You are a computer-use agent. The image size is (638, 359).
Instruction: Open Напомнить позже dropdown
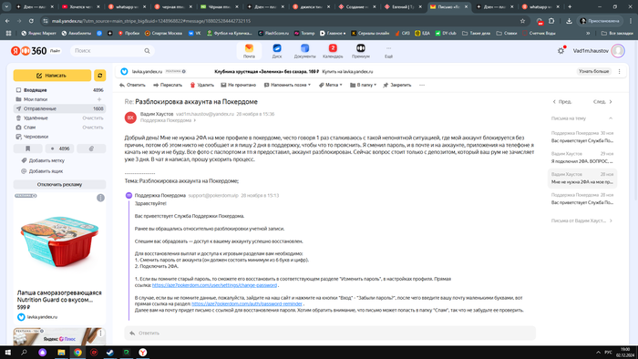[x=287, y=85]
